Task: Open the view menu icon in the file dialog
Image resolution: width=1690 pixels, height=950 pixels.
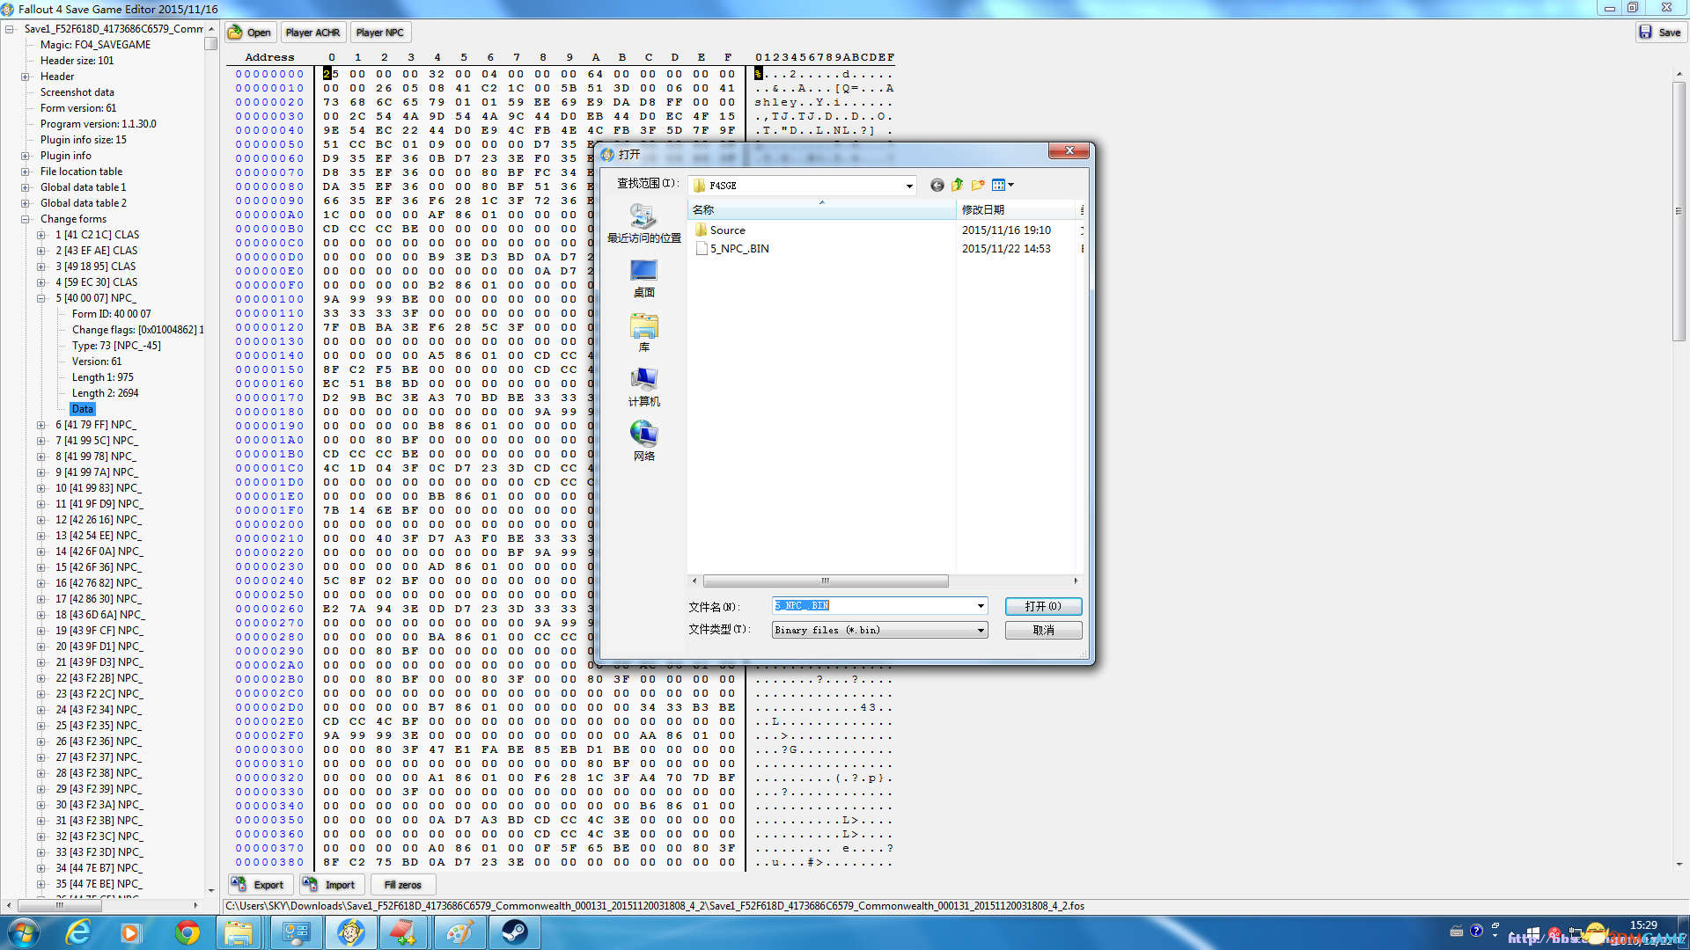Action: click(1003, 185)
